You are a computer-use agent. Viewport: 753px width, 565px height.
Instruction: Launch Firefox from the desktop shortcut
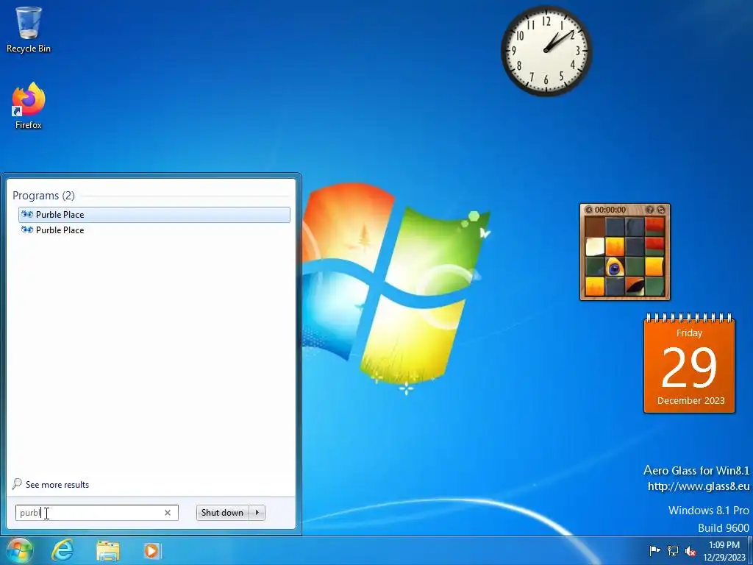point(29,106)
